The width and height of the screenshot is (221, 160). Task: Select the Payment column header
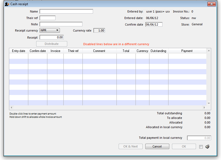coord(187,51)
